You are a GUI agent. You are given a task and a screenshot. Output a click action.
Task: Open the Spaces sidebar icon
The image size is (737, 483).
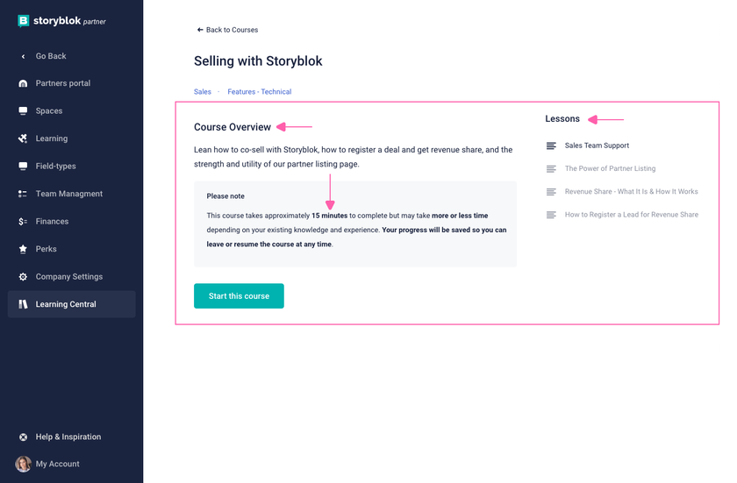tap(23, 110)
